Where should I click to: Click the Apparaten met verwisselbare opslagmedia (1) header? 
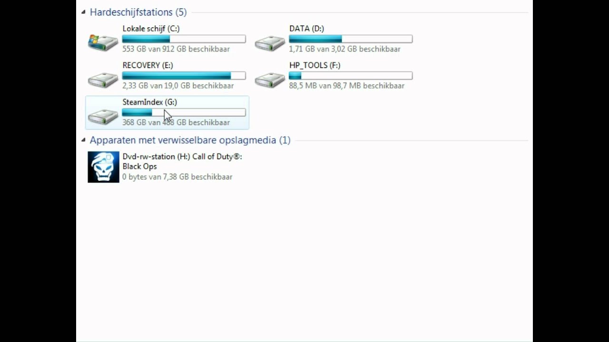click(190, 140)
